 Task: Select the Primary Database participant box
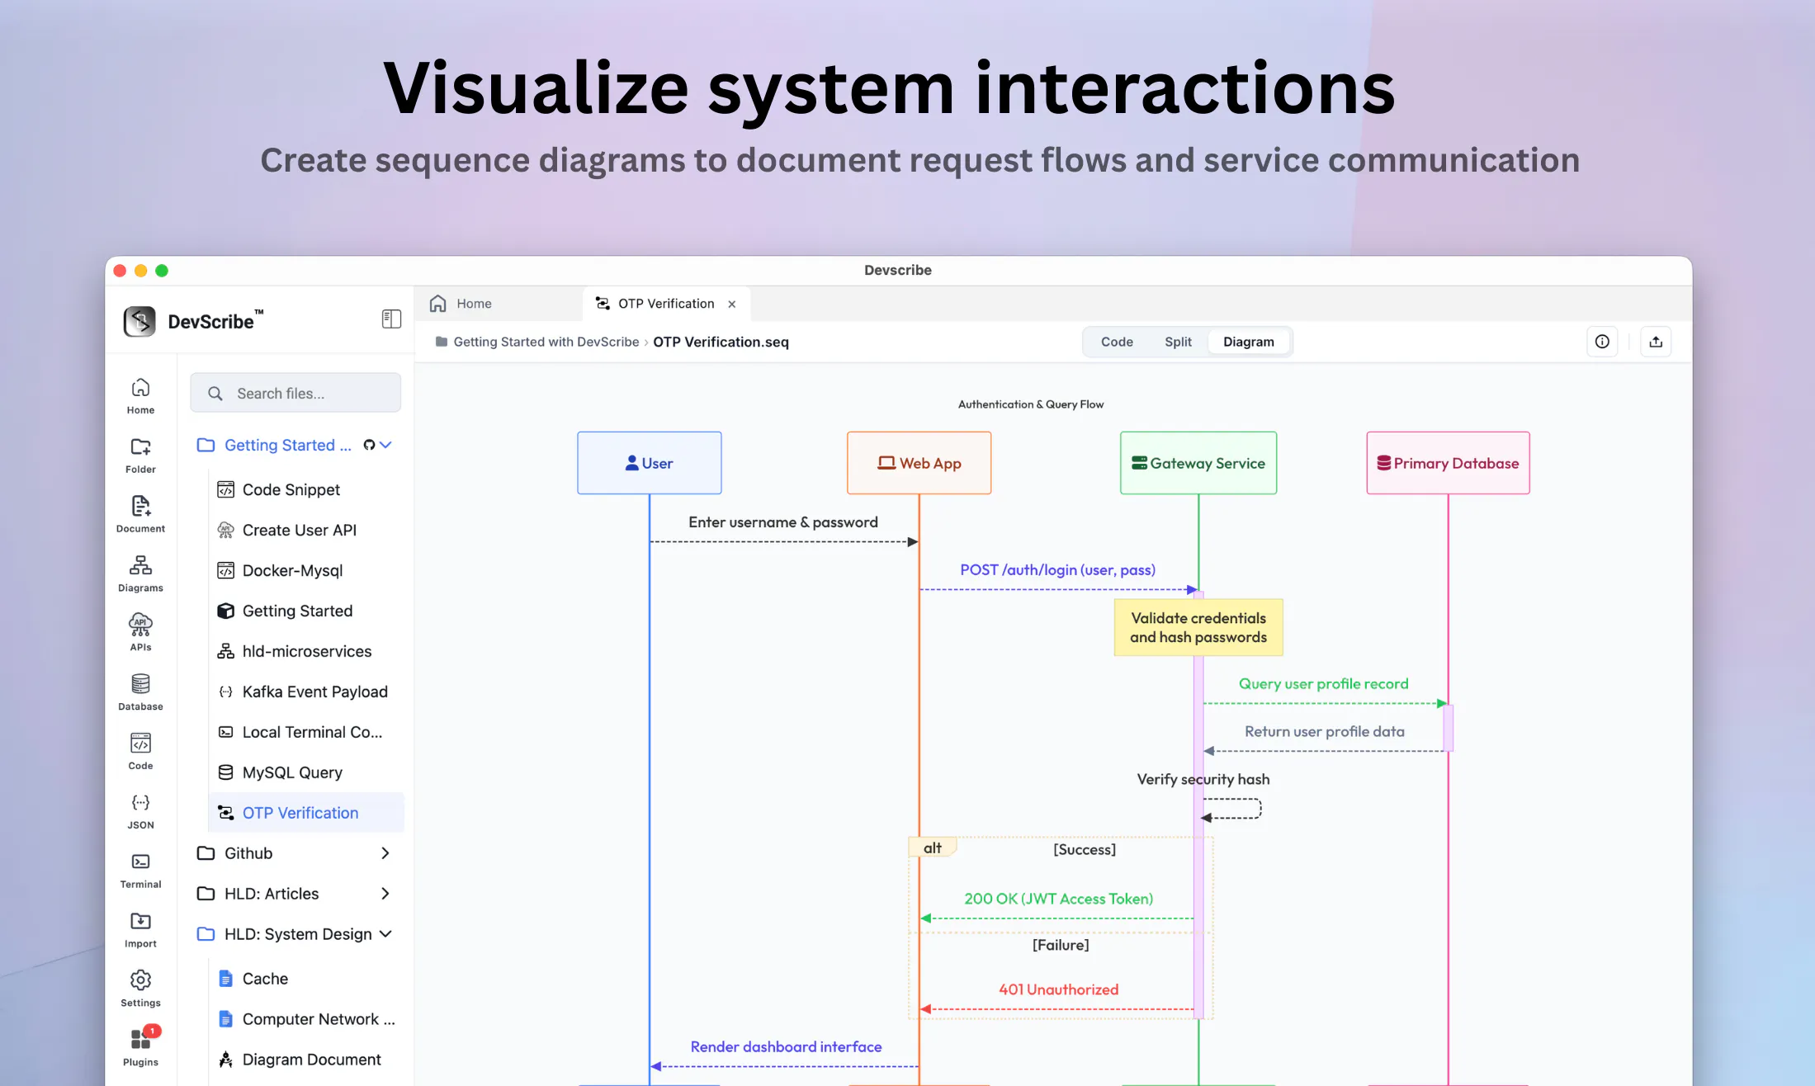(1449, 463)
